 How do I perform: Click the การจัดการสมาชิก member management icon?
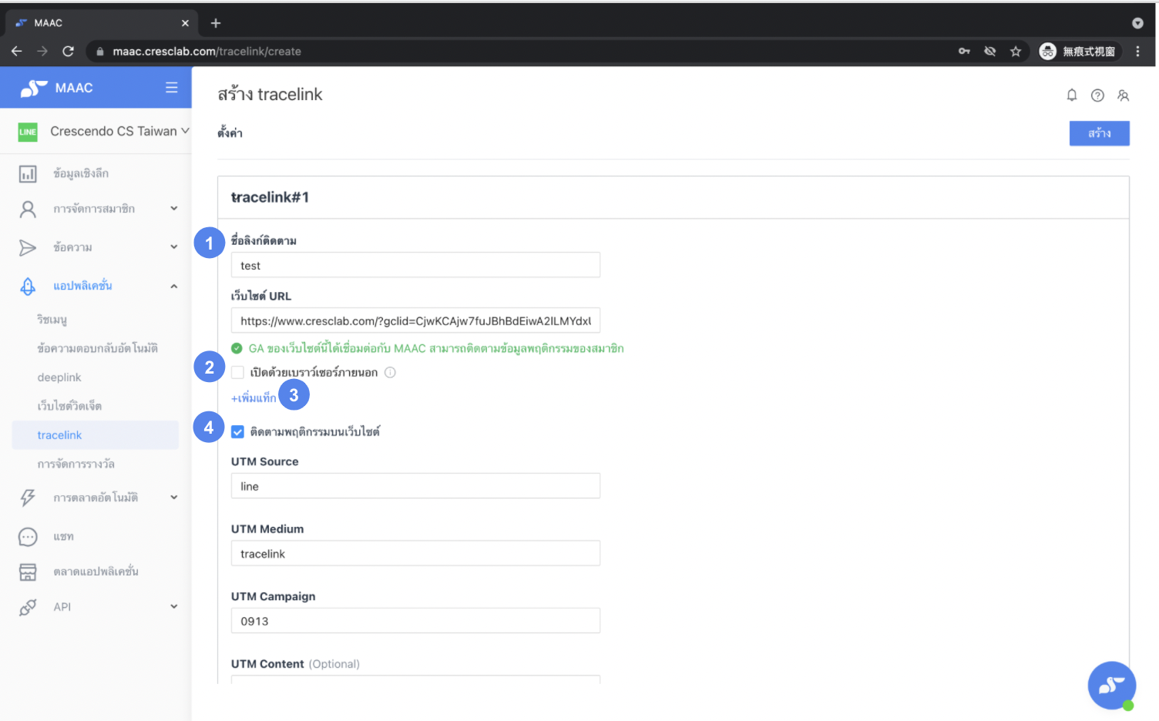pyautogui.click(x=28, y=209)
